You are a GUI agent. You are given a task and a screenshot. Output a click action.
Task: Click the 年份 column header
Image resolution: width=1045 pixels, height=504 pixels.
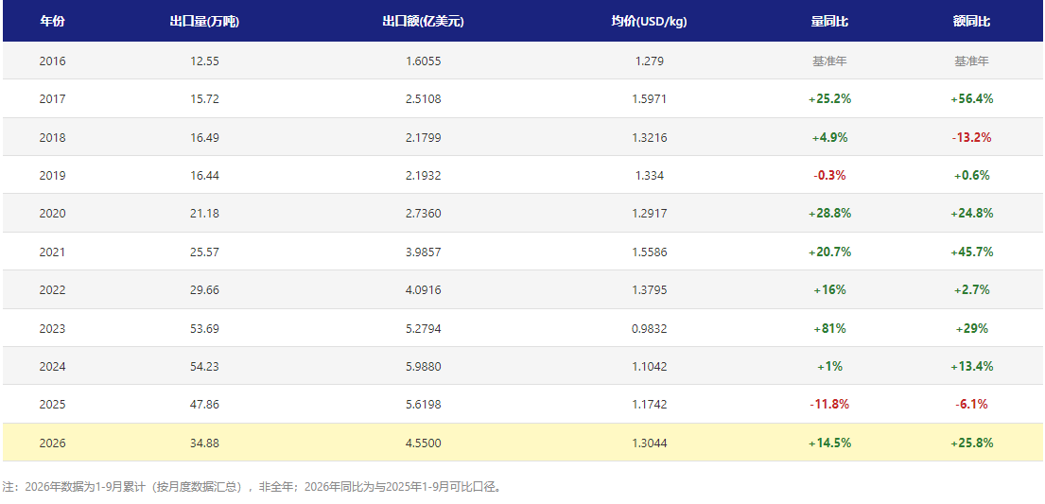coord(53,22)
